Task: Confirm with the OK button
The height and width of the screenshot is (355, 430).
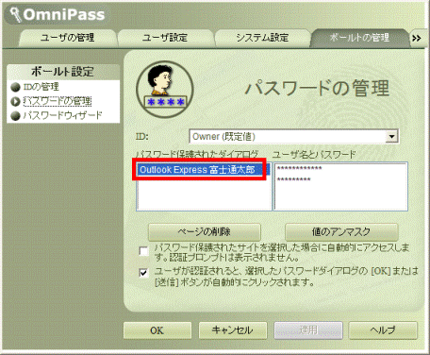Action: click(157, 330)
